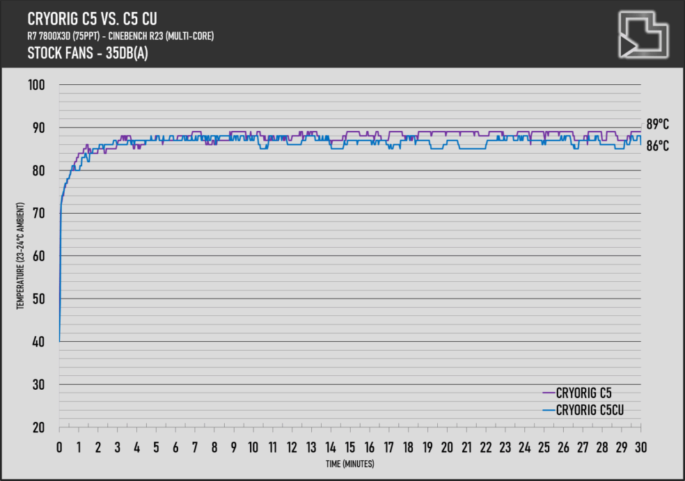Click the chart title CRYORIG C5 VS. C5 CU

[97, 17]
